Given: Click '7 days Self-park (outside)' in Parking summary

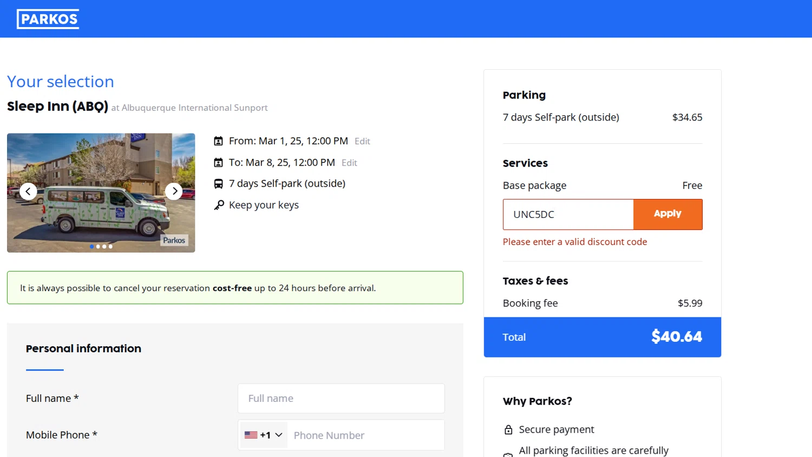Looking at the screenshot, I should pos(561,117).
